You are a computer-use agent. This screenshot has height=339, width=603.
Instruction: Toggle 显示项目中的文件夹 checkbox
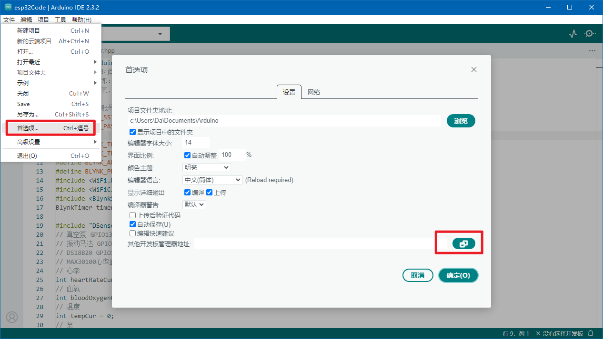click(133, 132)
